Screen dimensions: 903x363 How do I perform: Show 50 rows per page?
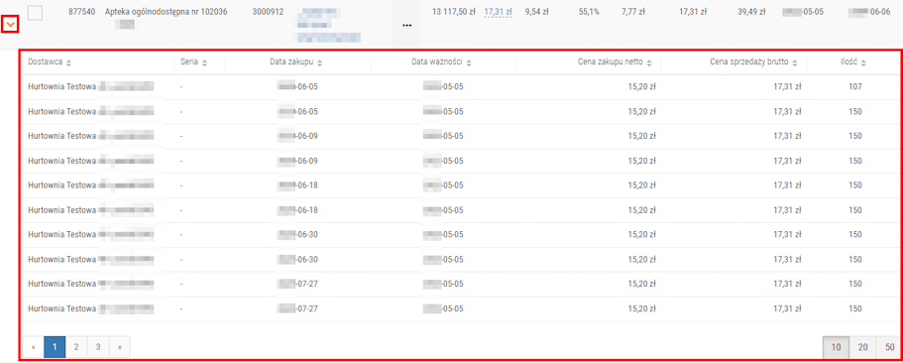(889, 347)
